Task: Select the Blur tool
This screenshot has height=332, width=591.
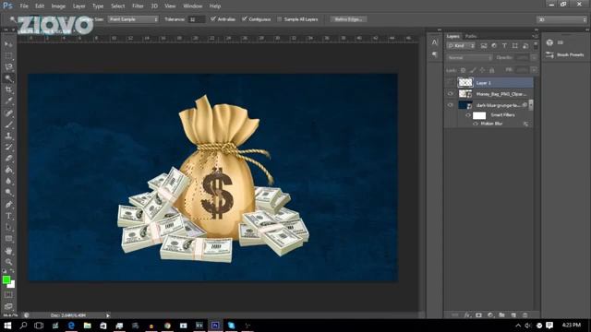Action: 8,181
